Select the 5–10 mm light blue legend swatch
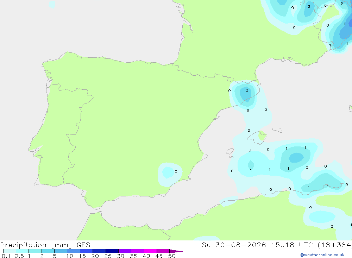Image resolution: width=352 pixels, height=258 pixels. pyautogui.click(x=61, y=251)
